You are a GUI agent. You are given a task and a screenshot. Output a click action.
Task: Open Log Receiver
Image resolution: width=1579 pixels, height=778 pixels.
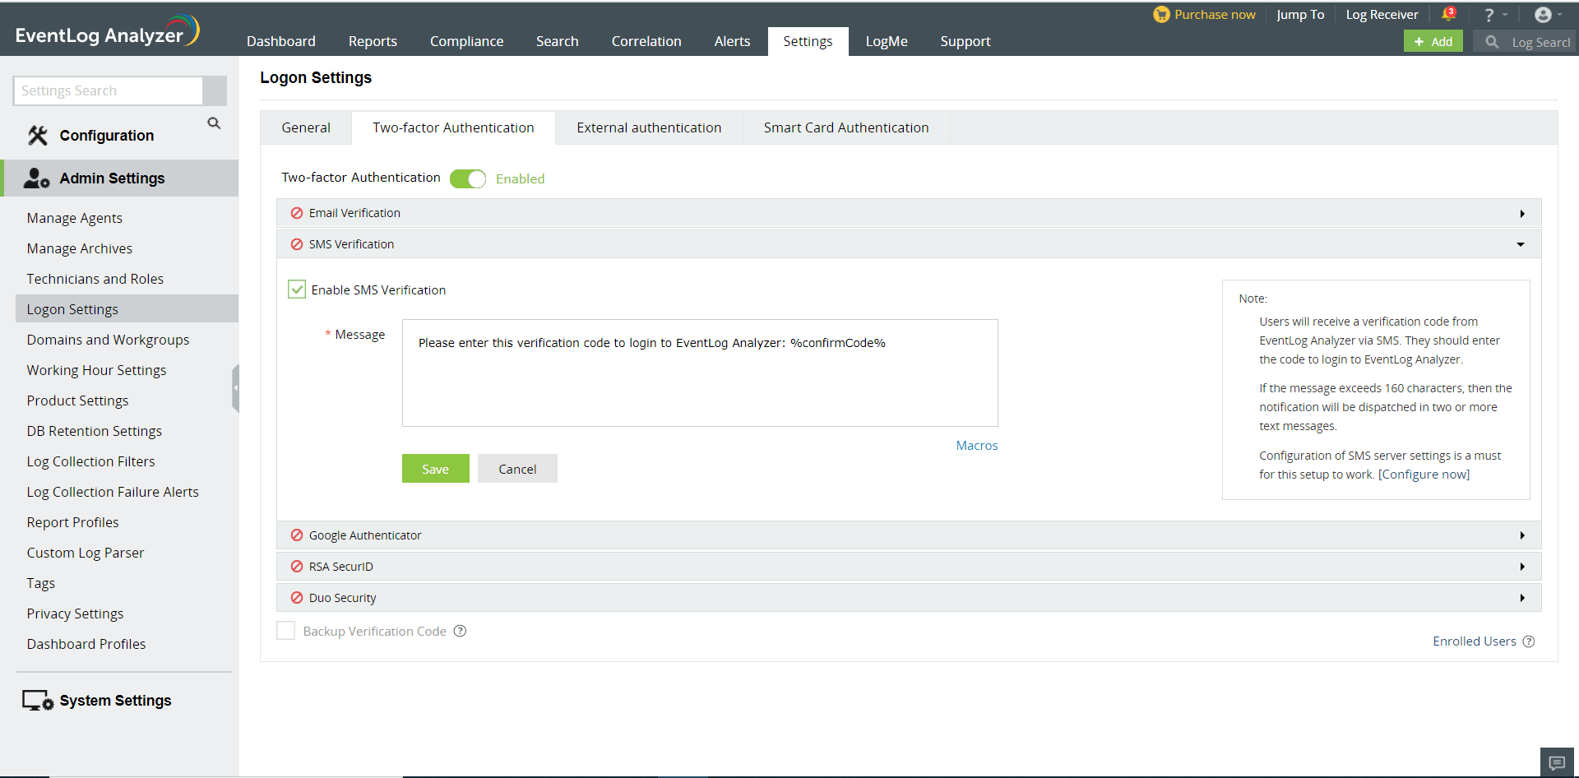point(1382,15)
